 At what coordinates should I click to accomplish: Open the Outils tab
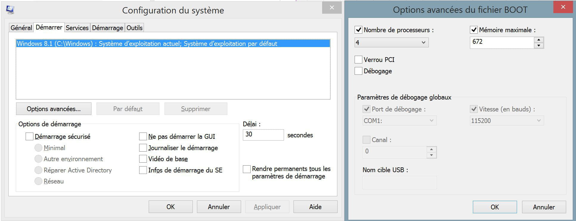coord(134,28)
